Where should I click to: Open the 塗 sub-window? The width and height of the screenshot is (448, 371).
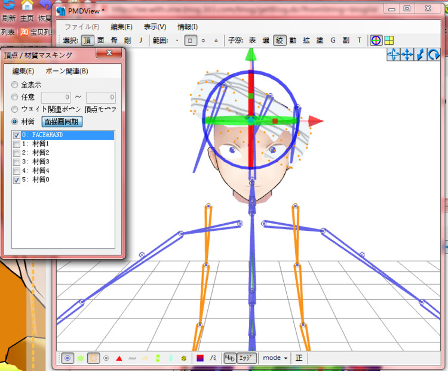[x=320, y=40]
